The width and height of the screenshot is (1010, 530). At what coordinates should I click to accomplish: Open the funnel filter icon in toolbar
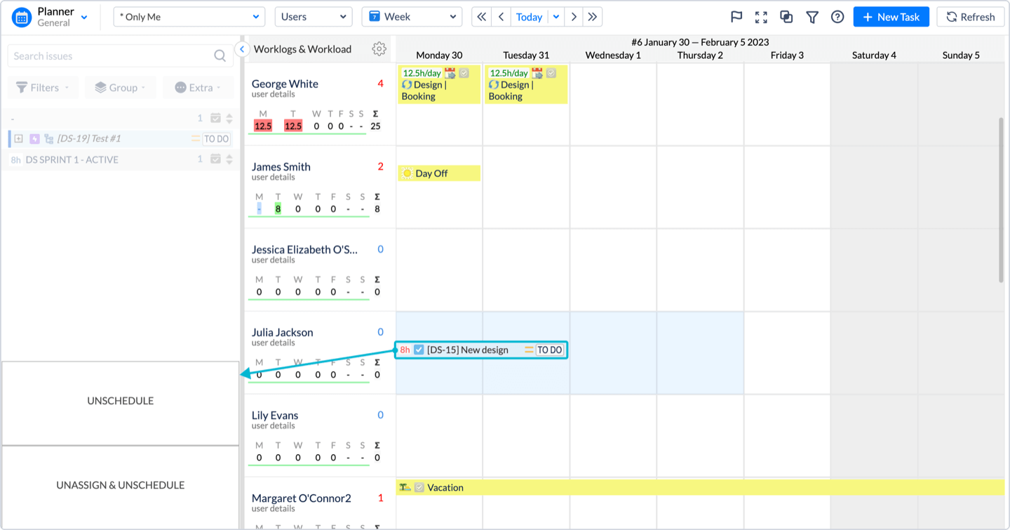(x=812, y=17)
